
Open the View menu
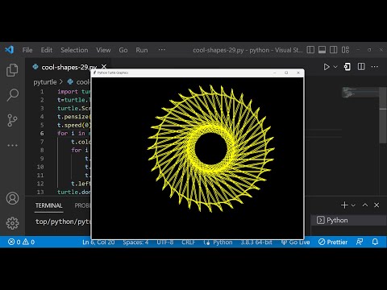pos(103,50)
